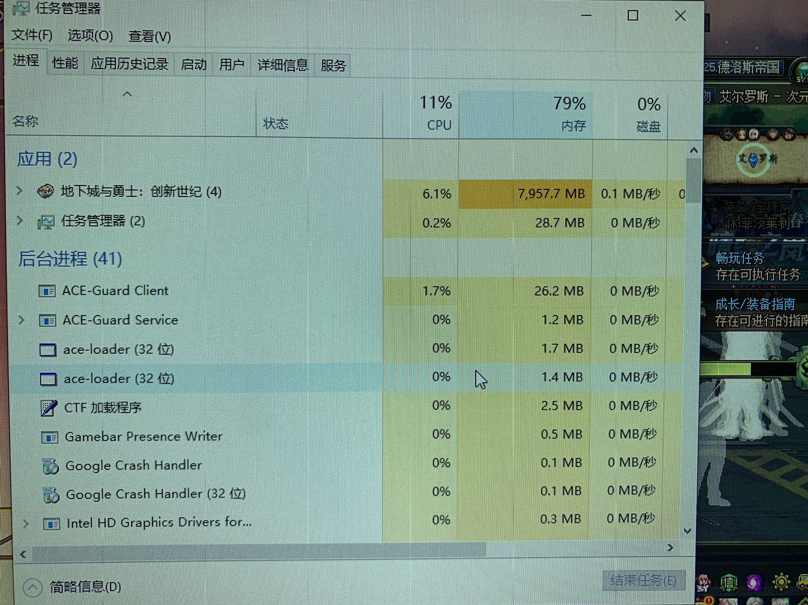Close the Task Manager window
This screenshot has width=808, height=605.
[x=680, y=16]
